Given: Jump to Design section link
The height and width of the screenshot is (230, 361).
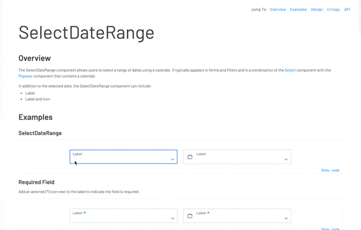Looking at the screenshot, I should click(x=317, y=9).
